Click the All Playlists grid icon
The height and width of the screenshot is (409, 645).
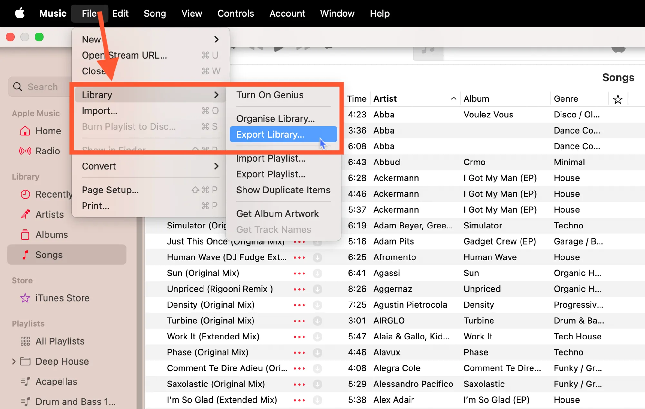(x=25, y=341)
